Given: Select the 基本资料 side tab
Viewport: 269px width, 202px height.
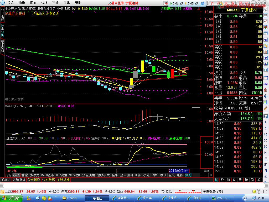Looking at the screenshot, I should pyautogui.click(x=2, y=46).
